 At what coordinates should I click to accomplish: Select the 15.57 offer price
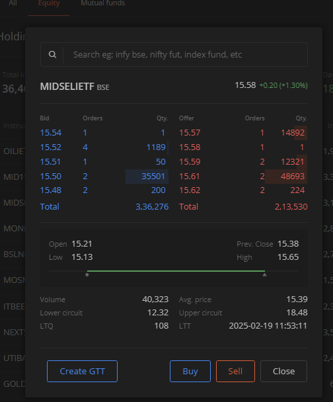190,133
